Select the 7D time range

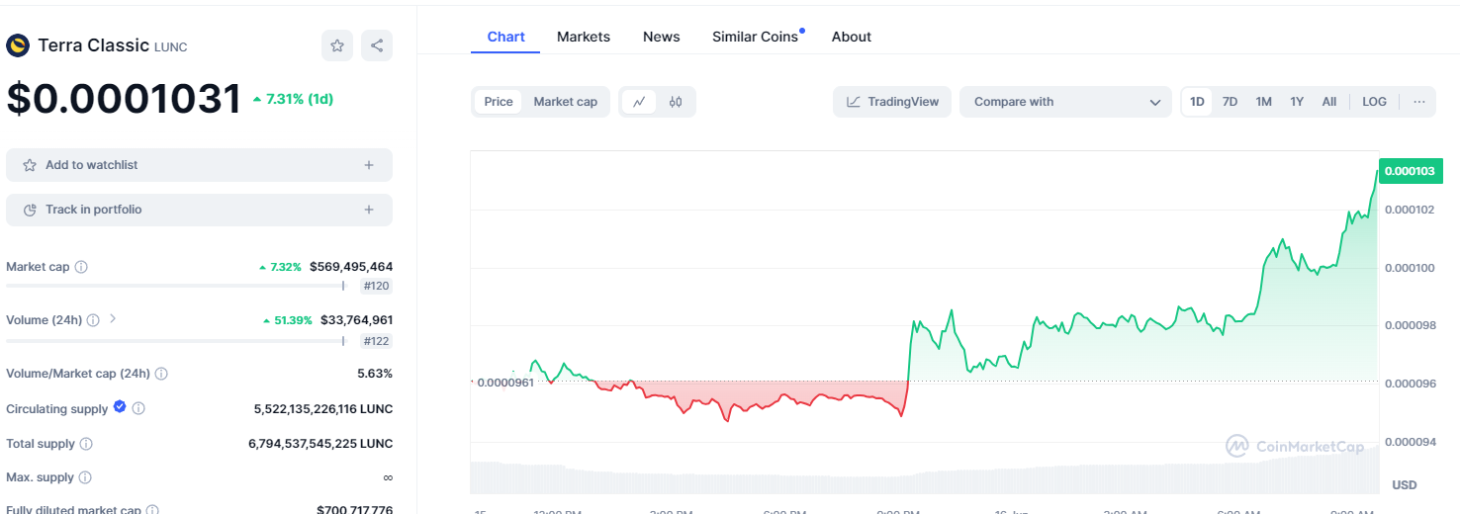pyautogui.click(x=1230, y=102)
